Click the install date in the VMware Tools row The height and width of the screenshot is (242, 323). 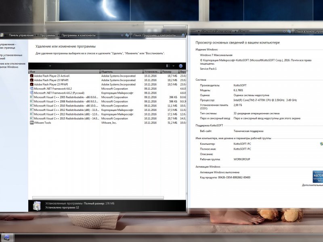pos(150,123)
